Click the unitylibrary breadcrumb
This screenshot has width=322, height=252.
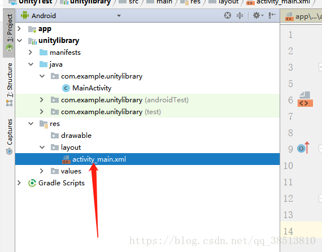tap(85, 2)
